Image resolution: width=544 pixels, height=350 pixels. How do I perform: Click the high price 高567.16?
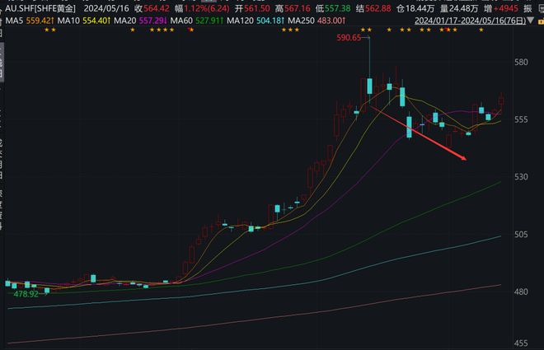[293, 8]
